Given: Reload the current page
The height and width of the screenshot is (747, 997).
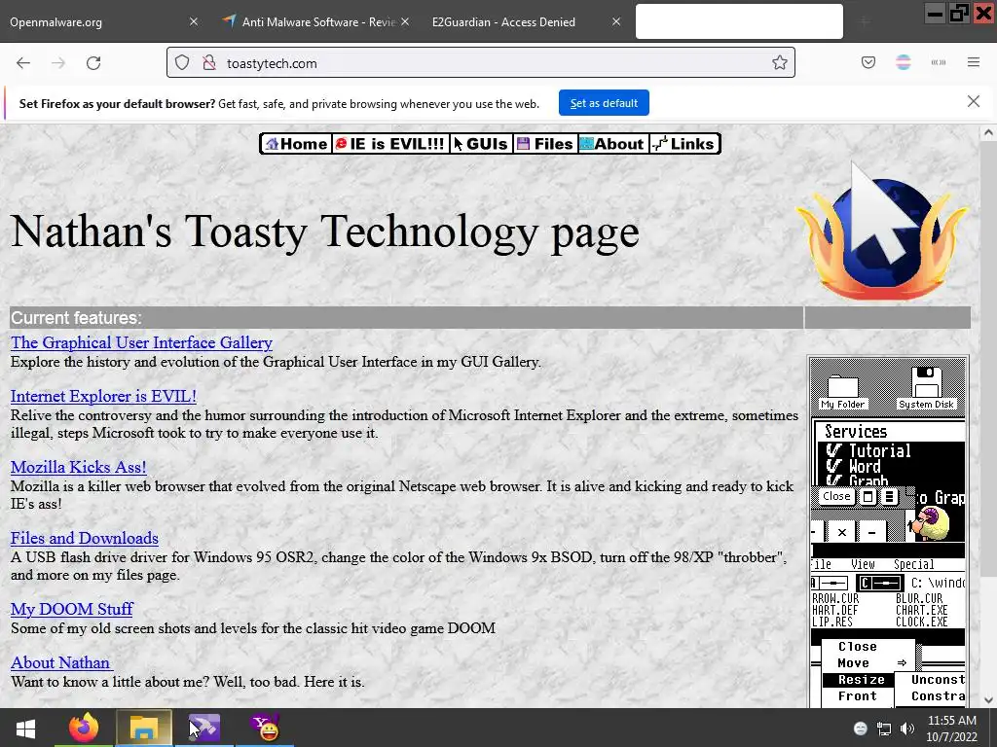Looking at the screenshot, I should tap(93, 63).
